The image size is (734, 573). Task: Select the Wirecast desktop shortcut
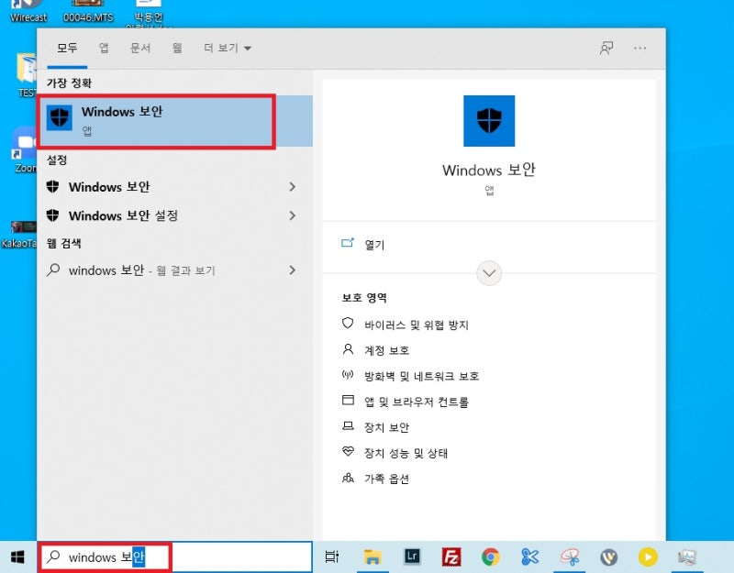click(x=28, y=11)
